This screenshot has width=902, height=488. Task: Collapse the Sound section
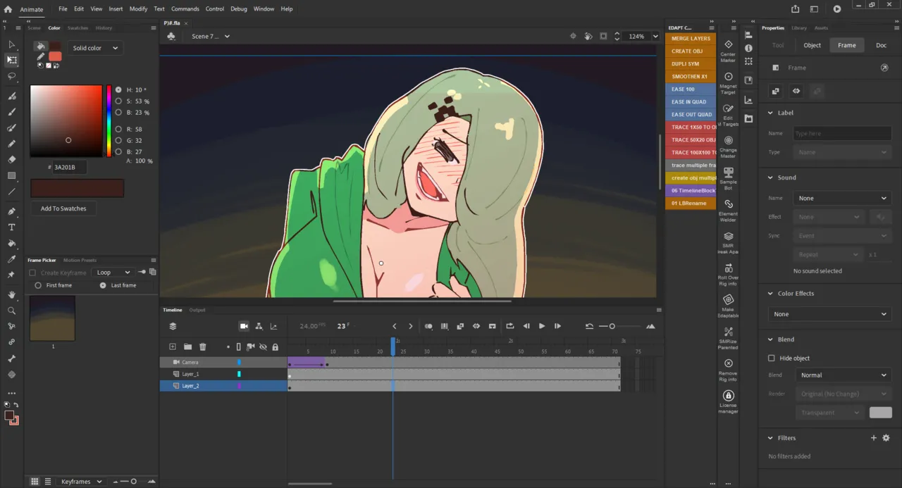point(771,177)
